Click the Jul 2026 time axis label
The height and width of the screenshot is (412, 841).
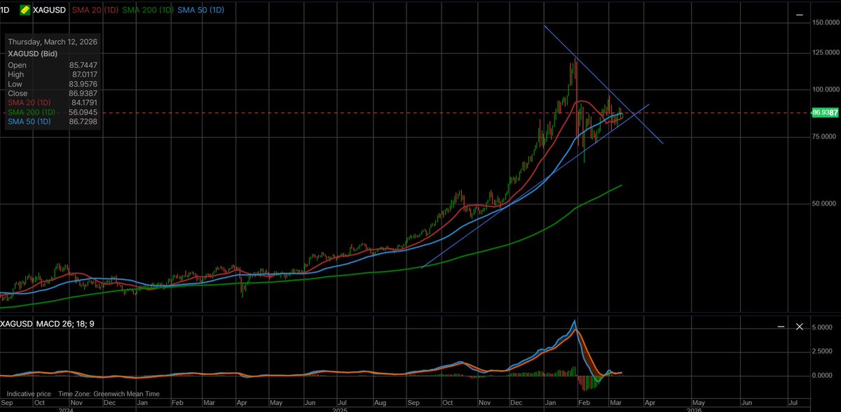coord(793,404)
